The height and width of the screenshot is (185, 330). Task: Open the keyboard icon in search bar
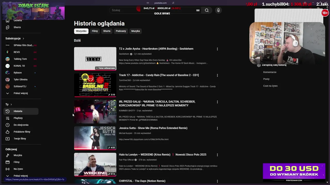(x=198, y=10)
